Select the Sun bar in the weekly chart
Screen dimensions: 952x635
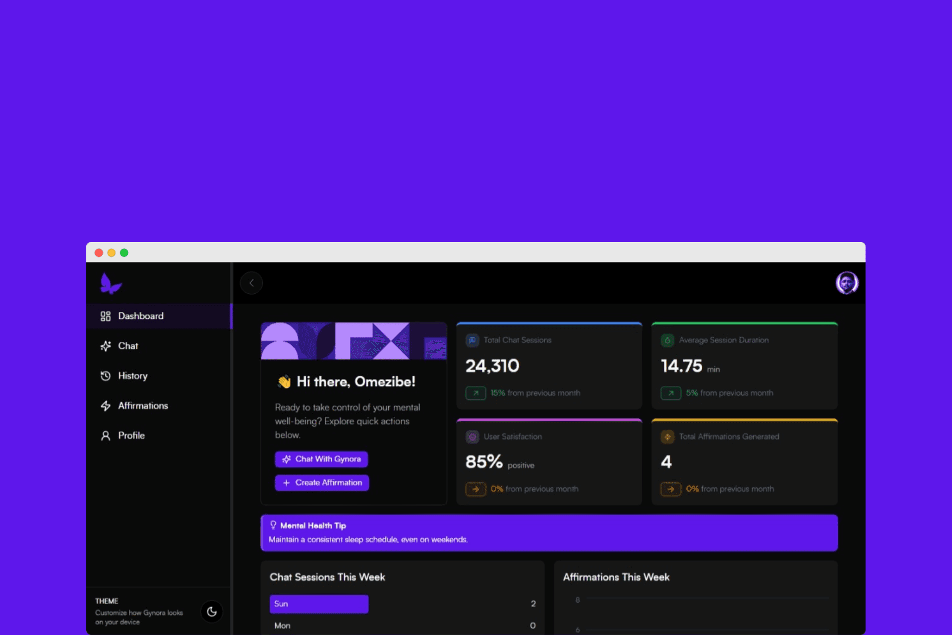[319, 604]
